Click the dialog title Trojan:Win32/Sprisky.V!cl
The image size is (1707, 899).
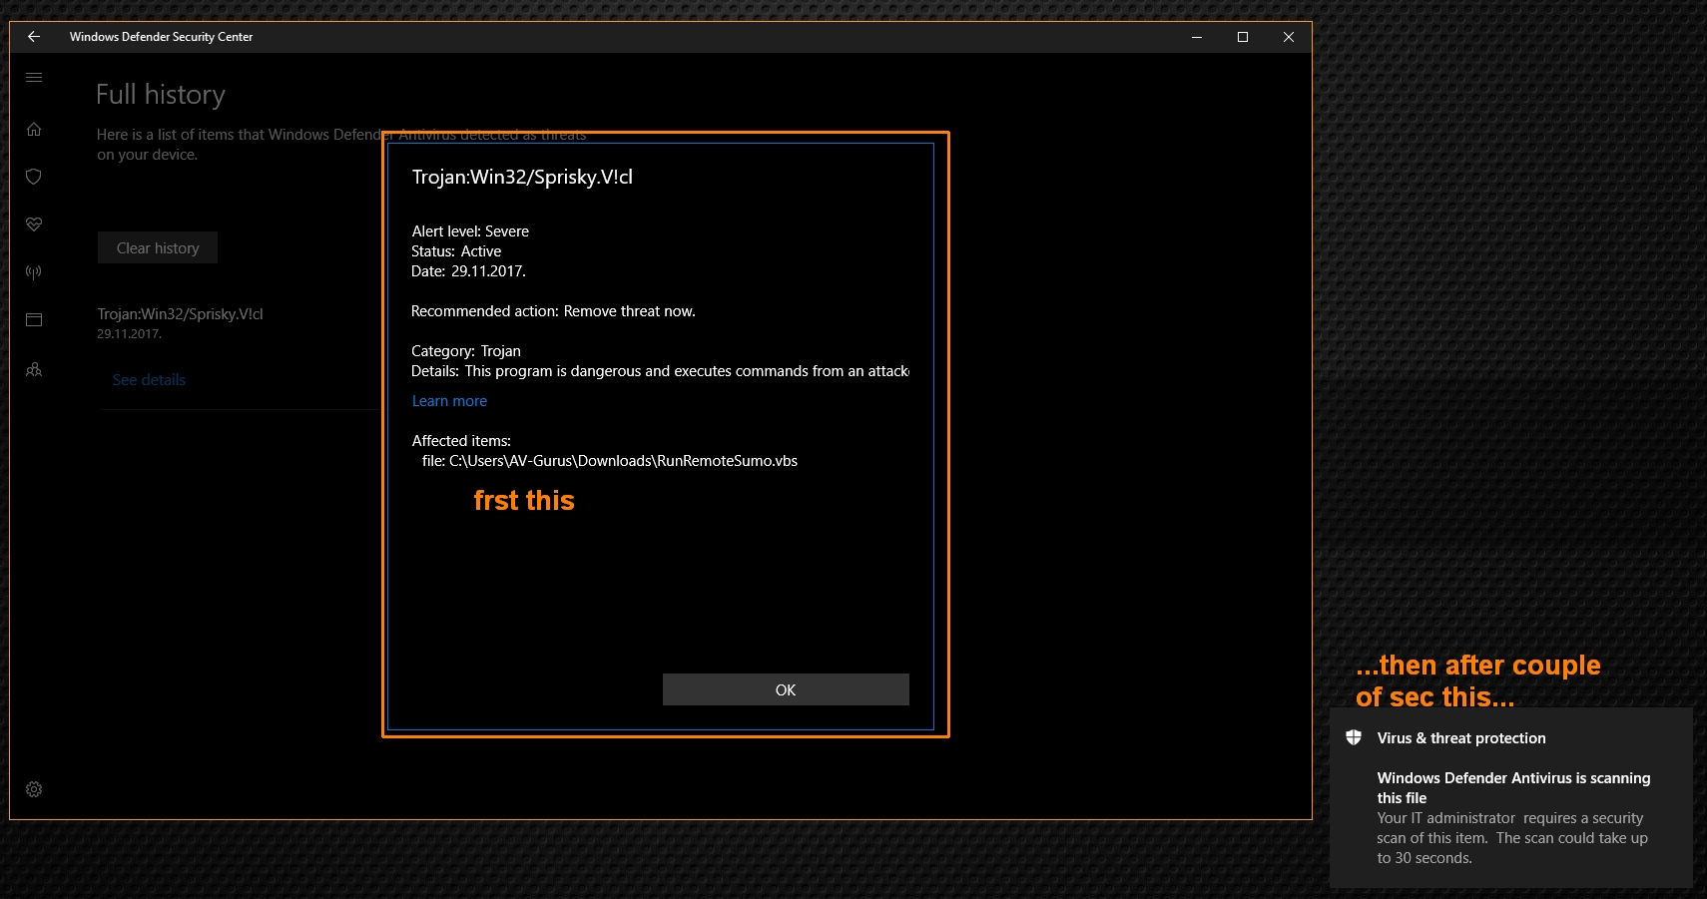(x=522, y=178)
